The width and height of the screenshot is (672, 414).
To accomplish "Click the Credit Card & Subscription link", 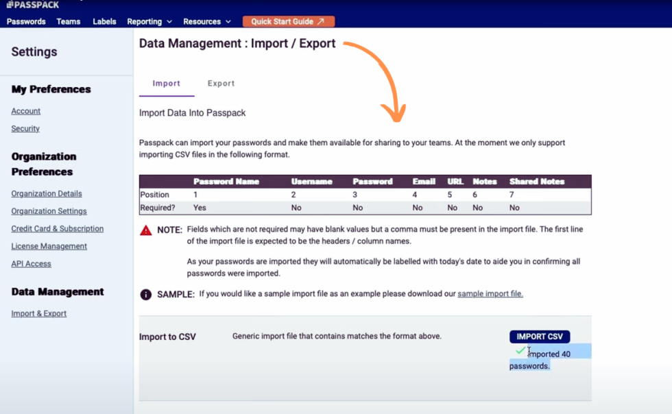I will pos(57,228).
